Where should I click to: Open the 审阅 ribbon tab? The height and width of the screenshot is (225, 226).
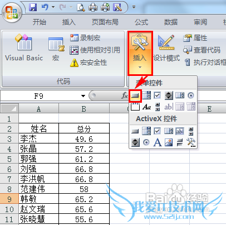pos(200,22)
